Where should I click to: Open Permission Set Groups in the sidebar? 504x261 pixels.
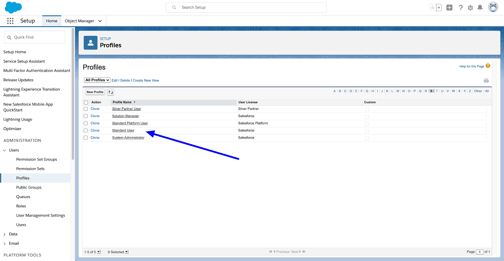(37, 159)
